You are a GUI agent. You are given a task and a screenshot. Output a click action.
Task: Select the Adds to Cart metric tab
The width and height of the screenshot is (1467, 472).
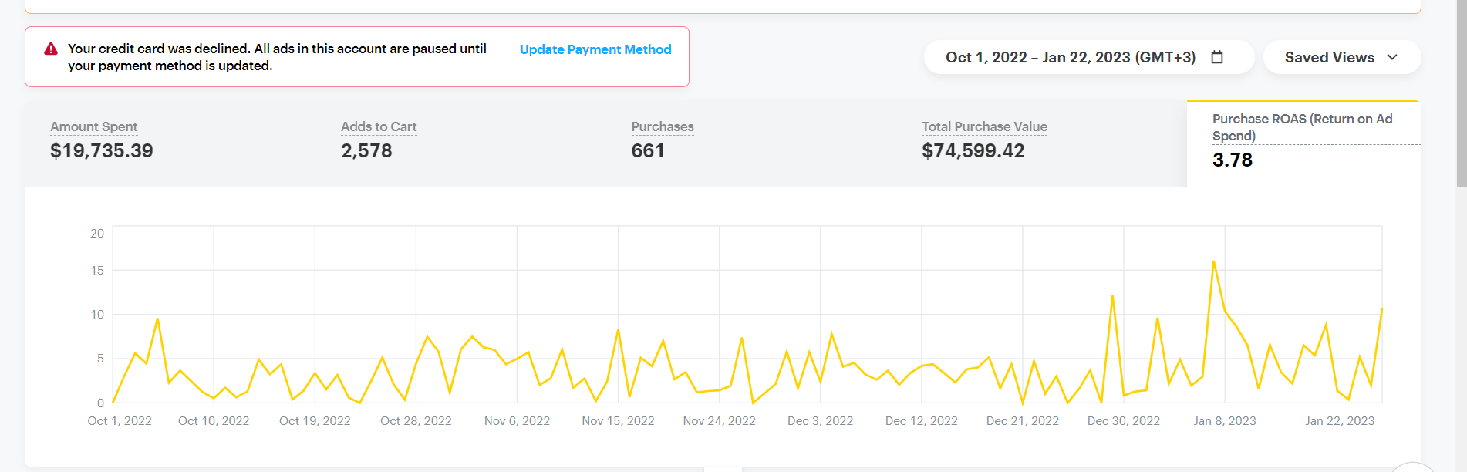(379, 126)
